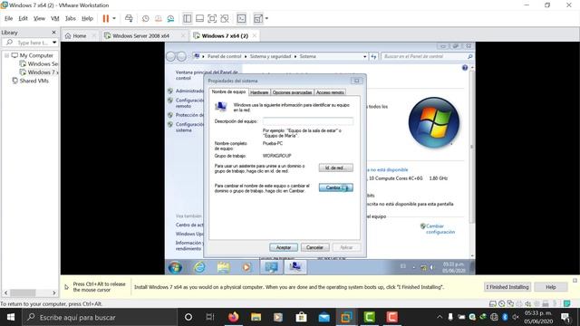Expand the stretch guest dropdown arrow

coord(266,18)
